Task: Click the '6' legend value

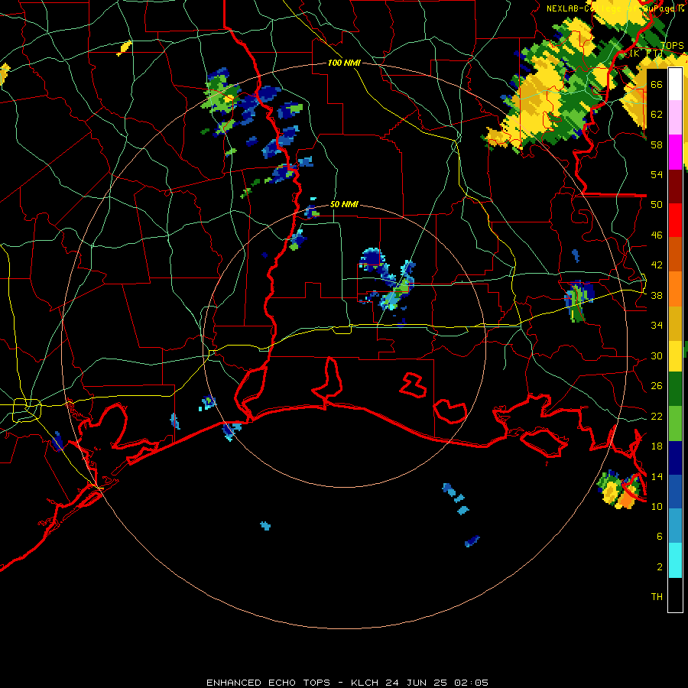Action: coord(660,537)
